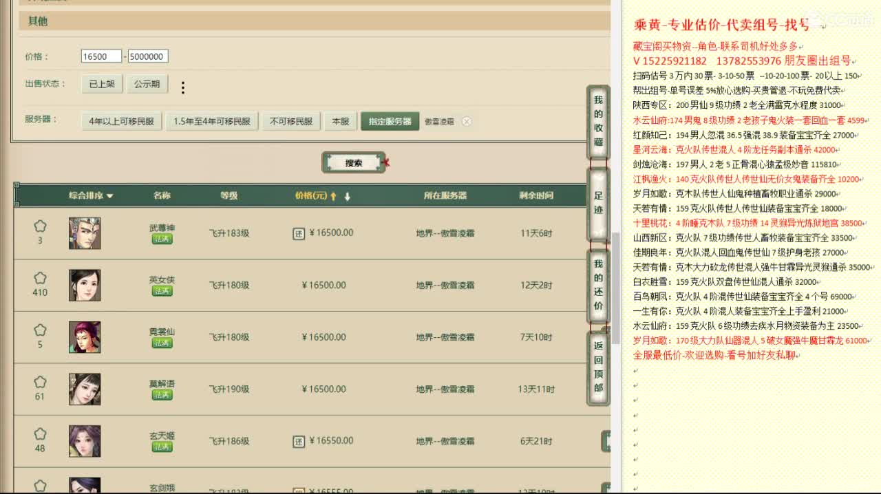Open the 玄天姬 character avatar
Image resolution: width=881 pixels, height=494 pixels.
pos(85,441)
